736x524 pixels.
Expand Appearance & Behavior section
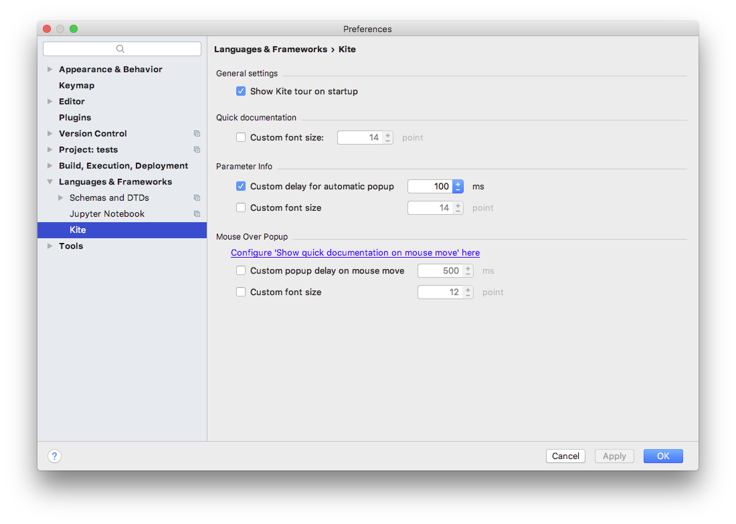[x=50, y=69]
